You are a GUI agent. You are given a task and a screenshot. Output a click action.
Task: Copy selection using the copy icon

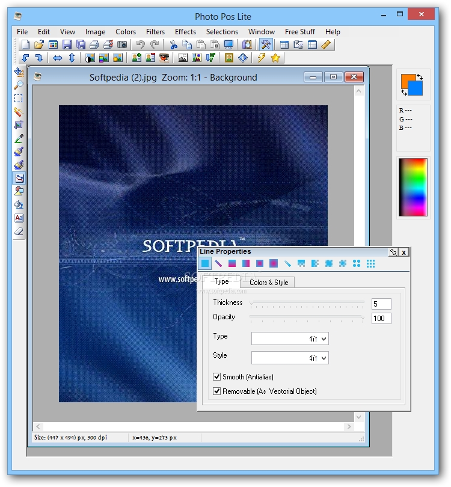click(x=187, y=44)
